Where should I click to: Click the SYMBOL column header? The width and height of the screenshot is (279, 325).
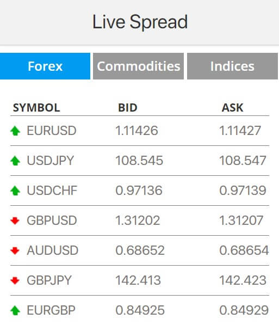tap(36, 108)
